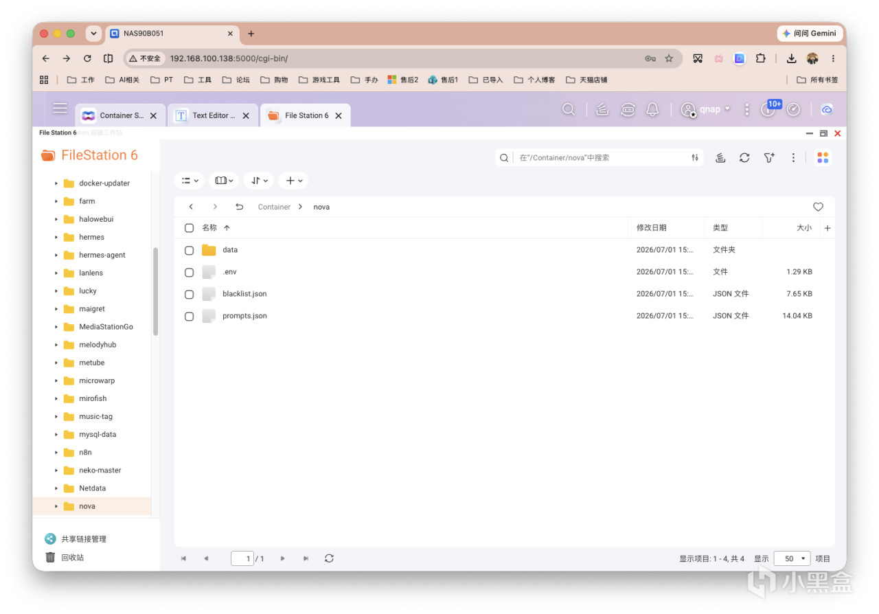879x614 pixels.
Task: Open the QTS dashboard gauge icon
Action: tap(793, 109)
